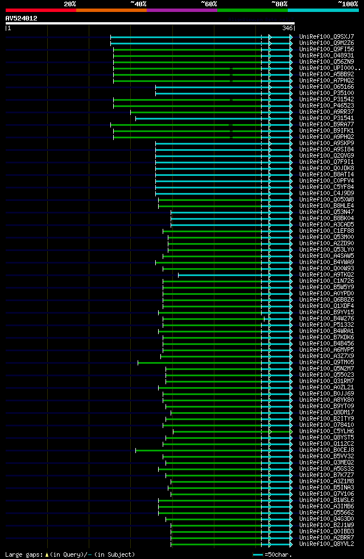Open UniRef100_Q8YVL2 entry
Image resolution: width=364 pixels, height=559 pixels.
coord(326,544)
